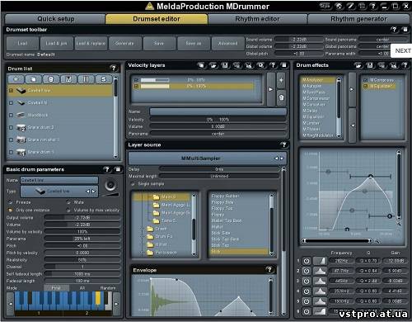Adjust the Global volume slider
The width and height of the screenshot is (412, 322).
point(299,46)
